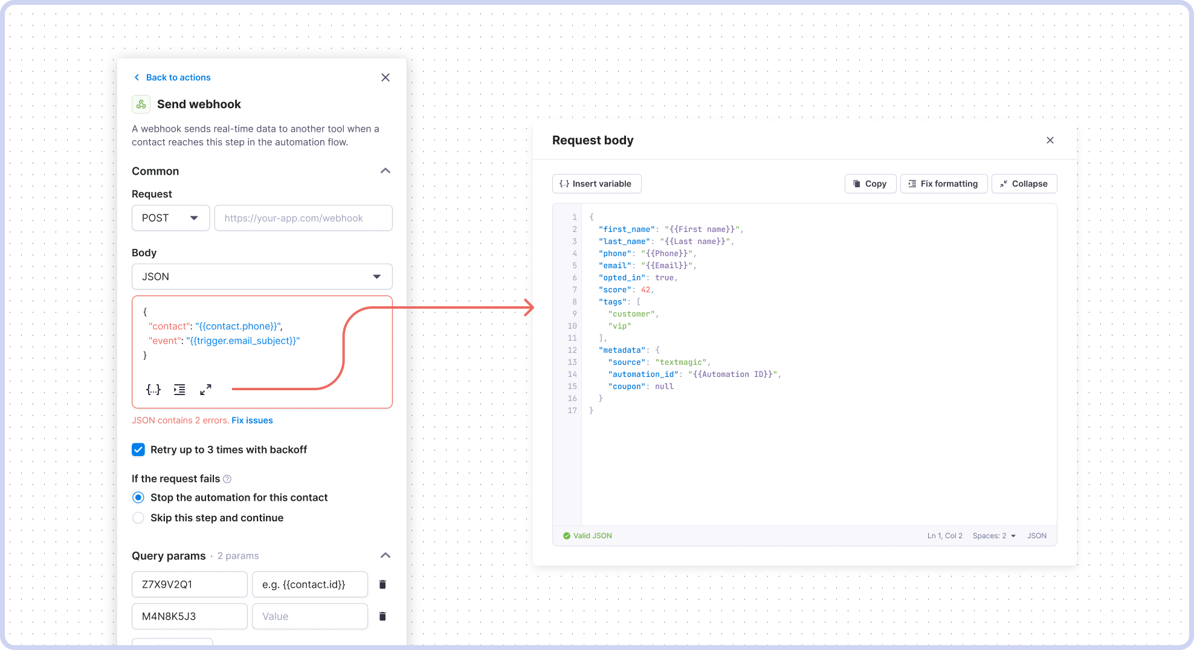Click the "contact" line in Body editor
This screenshot has height=650, width=1194.
(216, 326)
